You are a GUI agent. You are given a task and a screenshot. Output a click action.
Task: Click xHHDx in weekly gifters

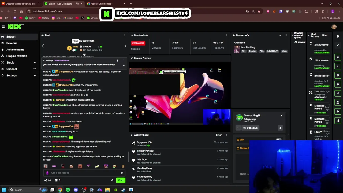coord(87,47)
